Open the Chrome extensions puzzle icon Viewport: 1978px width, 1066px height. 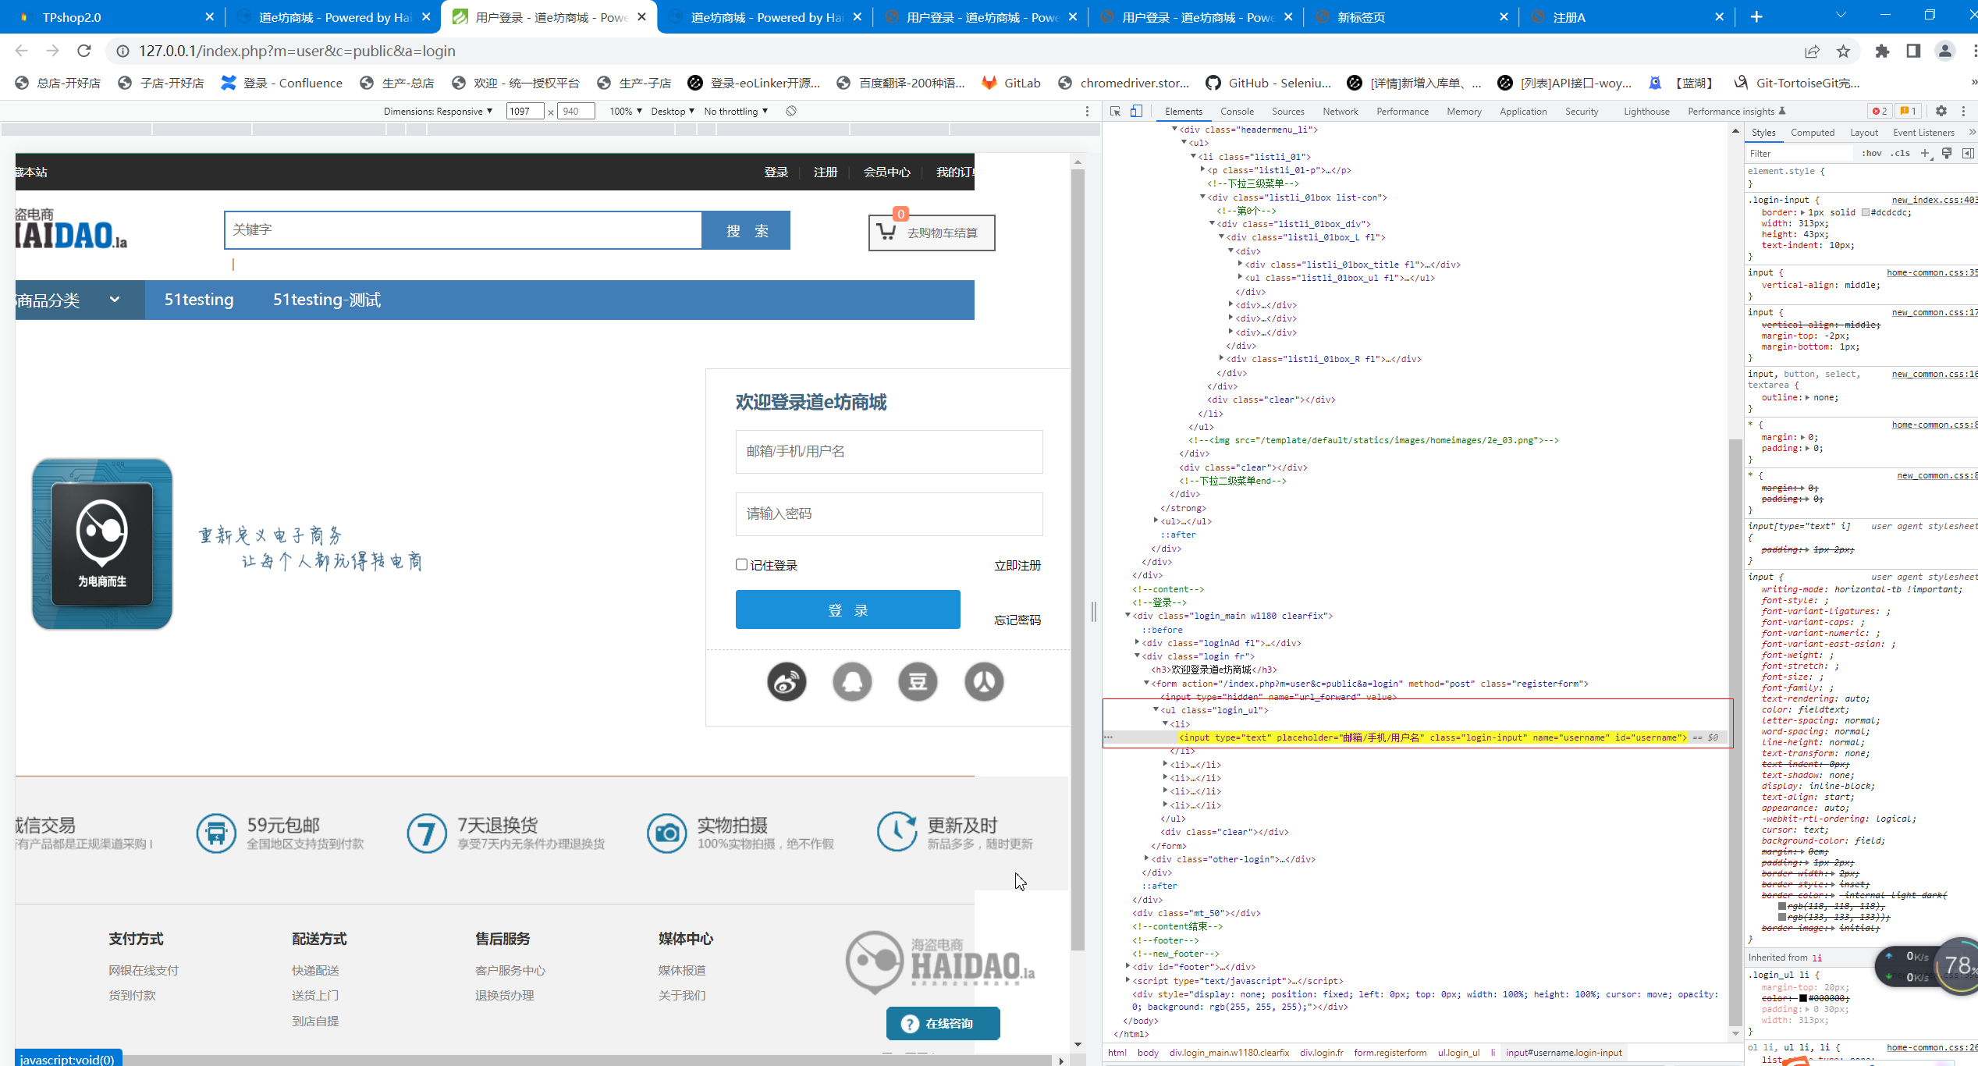pos(1883,52)
